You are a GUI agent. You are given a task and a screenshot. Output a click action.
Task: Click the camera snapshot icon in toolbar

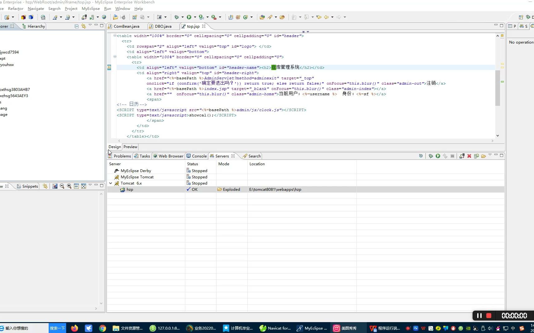click(159, 17)
